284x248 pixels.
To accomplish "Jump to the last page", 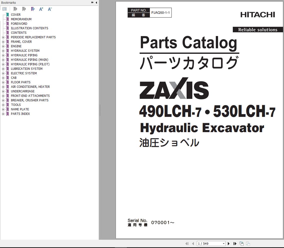I will [235, 243].
